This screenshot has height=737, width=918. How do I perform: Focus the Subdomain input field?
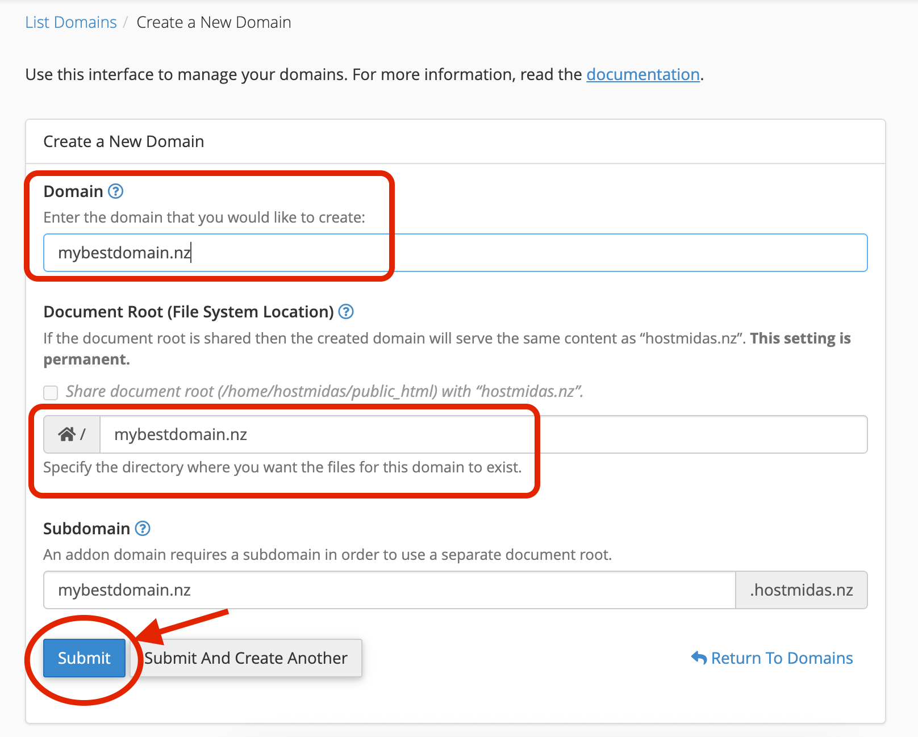point(390,590)
